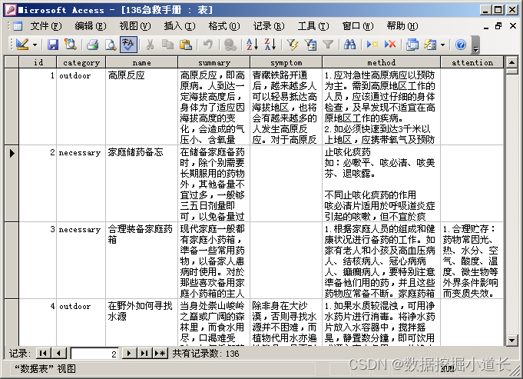The image size is (523, 379).
Task: Open the New Object dropdown arrow
Action: [x=442, y=45]
